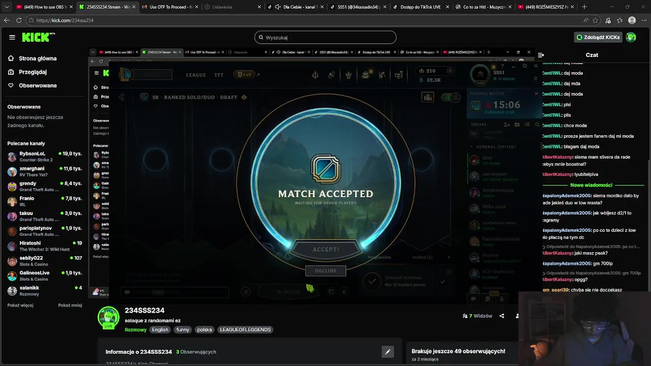Switch to Dostęp do TikTok LIVE tab
Image resolution: width=651 pixels, height=366 pixels.
coord(420,7)
